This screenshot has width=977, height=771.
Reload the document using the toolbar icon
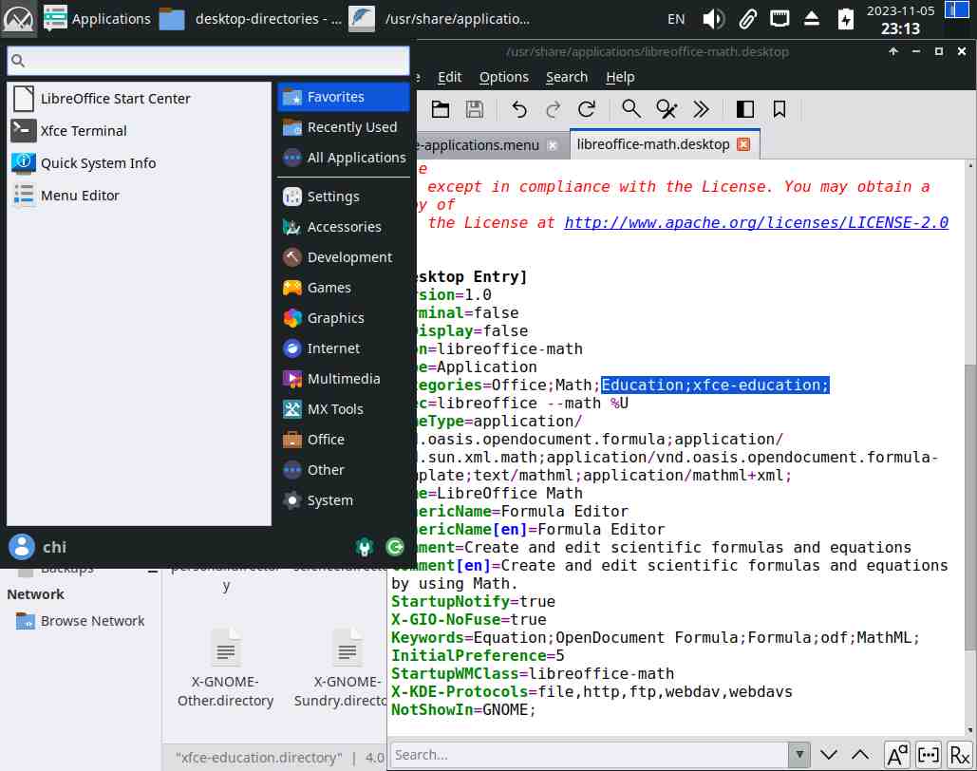pos(587,109)
